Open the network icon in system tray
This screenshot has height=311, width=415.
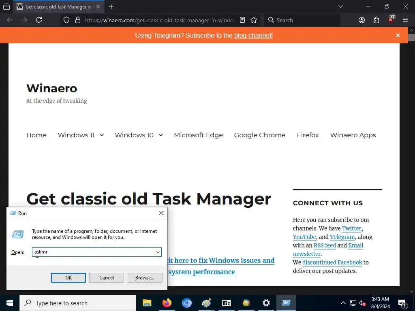353,303
